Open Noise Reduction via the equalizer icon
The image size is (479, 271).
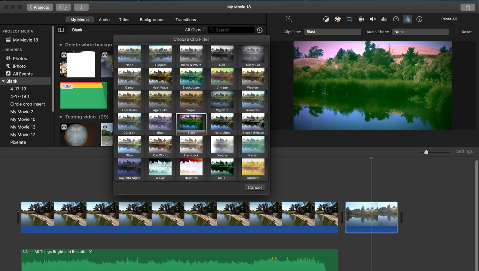pos(384,19)
